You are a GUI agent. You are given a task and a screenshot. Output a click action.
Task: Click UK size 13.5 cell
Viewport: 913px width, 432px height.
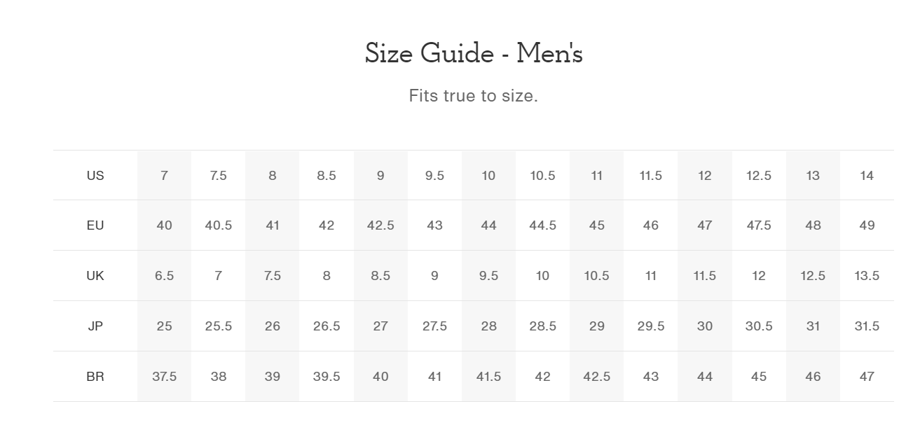867,276
